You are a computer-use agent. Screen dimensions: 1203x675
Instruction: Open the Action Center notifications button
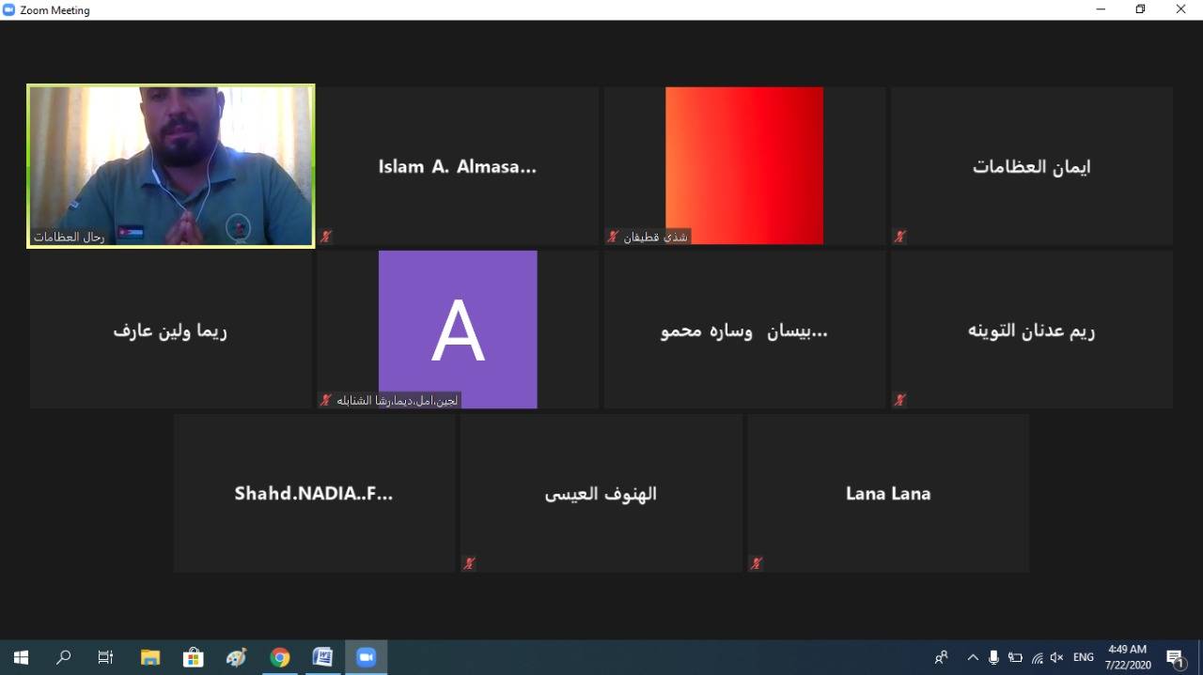[1175, 657]
